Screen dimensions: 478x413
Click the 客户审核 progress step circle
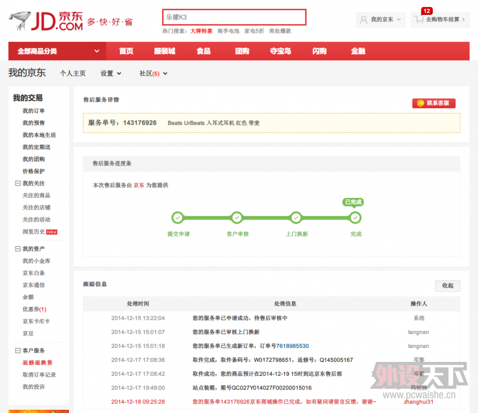(237, 217)
